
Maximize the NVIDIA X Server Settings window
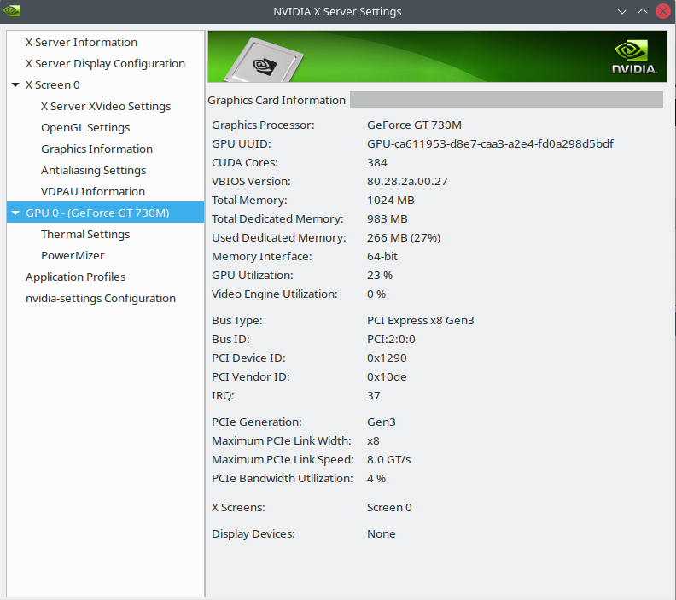click(x=643, y=11)
